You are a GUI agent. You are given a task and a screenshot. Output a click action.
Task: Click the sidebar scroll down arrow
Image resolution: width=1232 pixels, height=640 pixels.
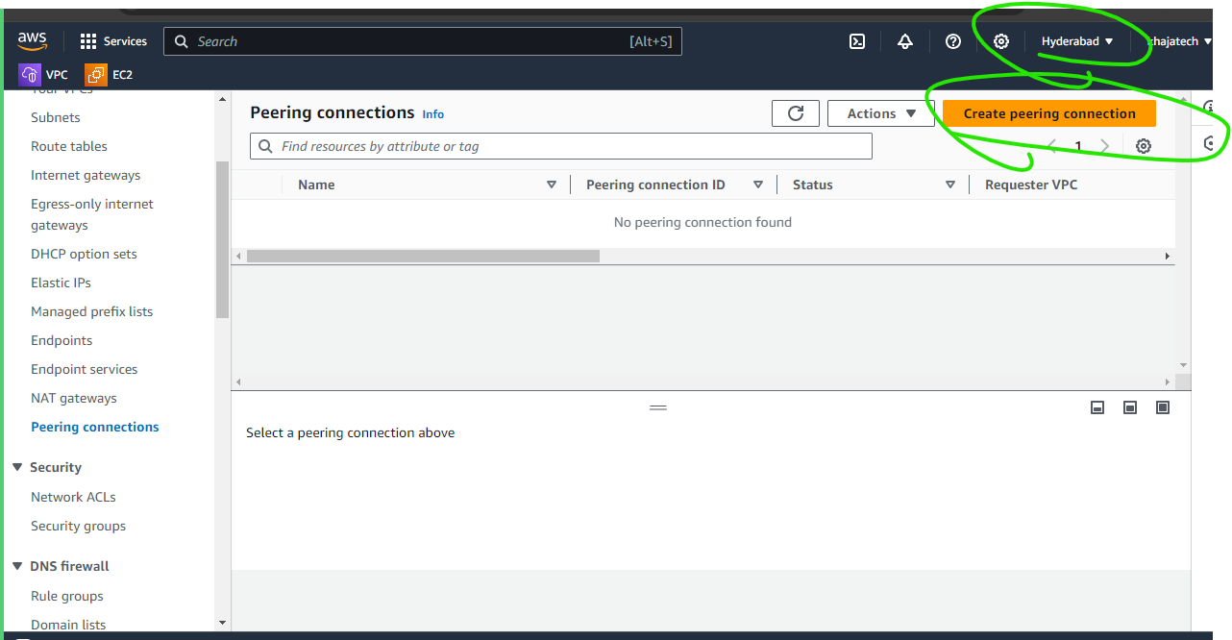pyautogui.click(x=222, y=623)
